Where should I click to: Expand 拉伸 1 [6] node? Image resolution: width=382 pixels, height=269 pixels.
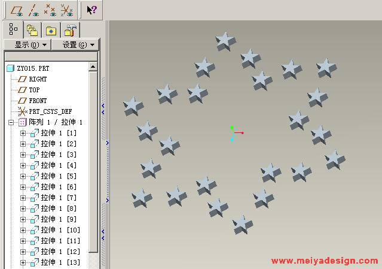click(23, 187)
